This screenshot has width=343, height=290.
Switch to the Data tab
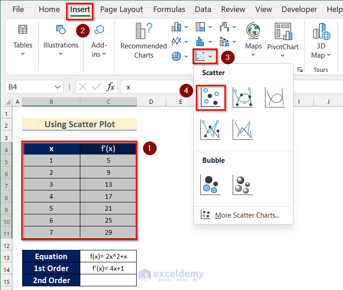(x=203, y=9)
